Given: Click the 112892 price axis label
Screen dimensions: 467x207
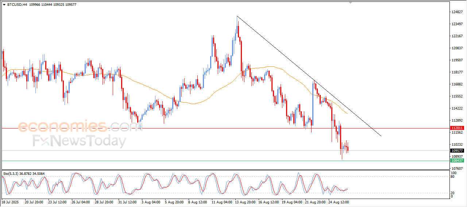Looking at the screenshot, I should pyautogui.click(x=457, y=120).
